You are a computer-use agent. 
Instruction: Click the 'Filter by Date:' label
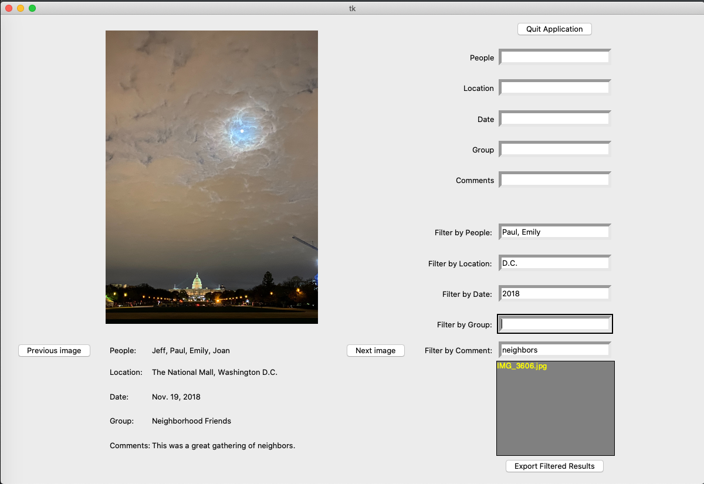[467, 294]
